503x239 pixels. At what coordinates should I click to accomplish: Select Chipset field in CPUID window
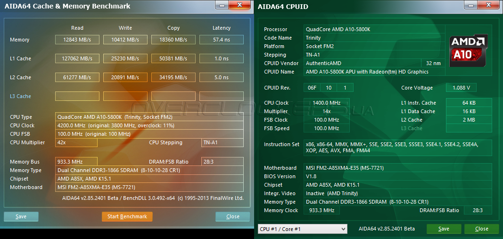click(x=398, y=185)
